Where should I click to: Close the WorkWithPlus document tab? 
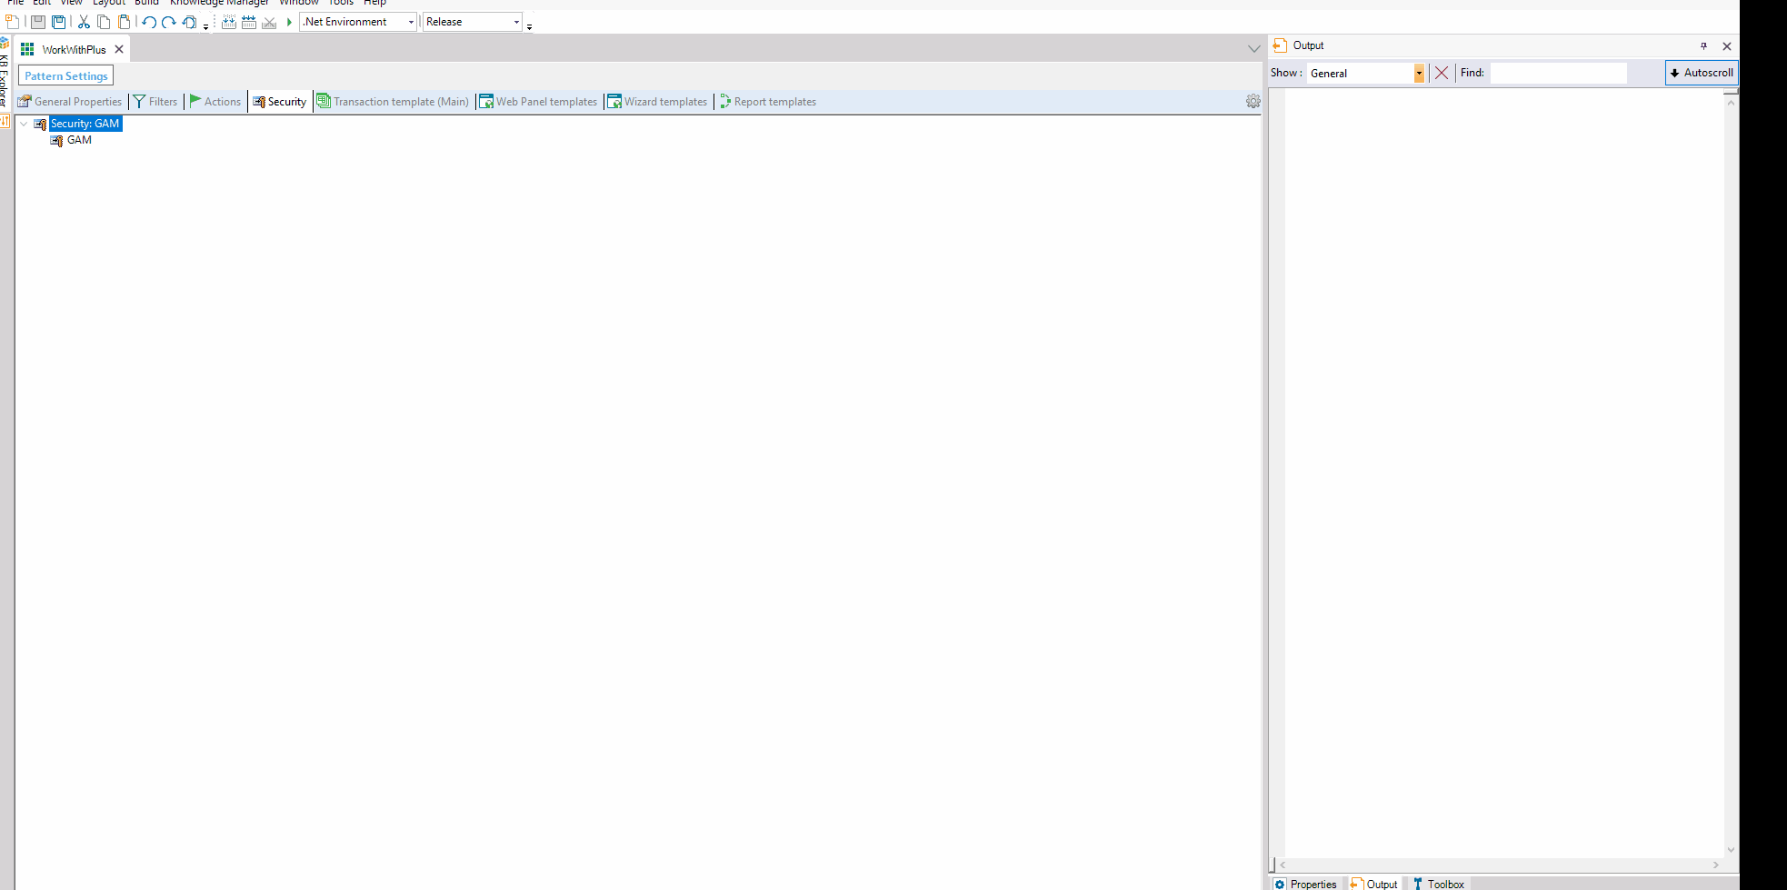119,49
